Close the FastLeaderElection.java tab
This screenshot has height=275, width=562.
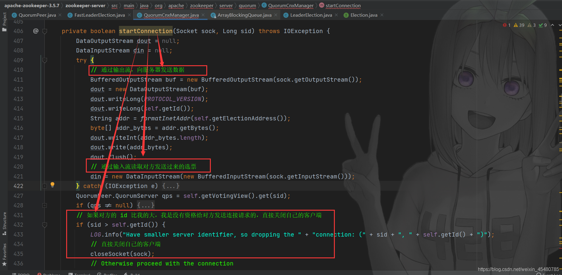click(129, 15)
